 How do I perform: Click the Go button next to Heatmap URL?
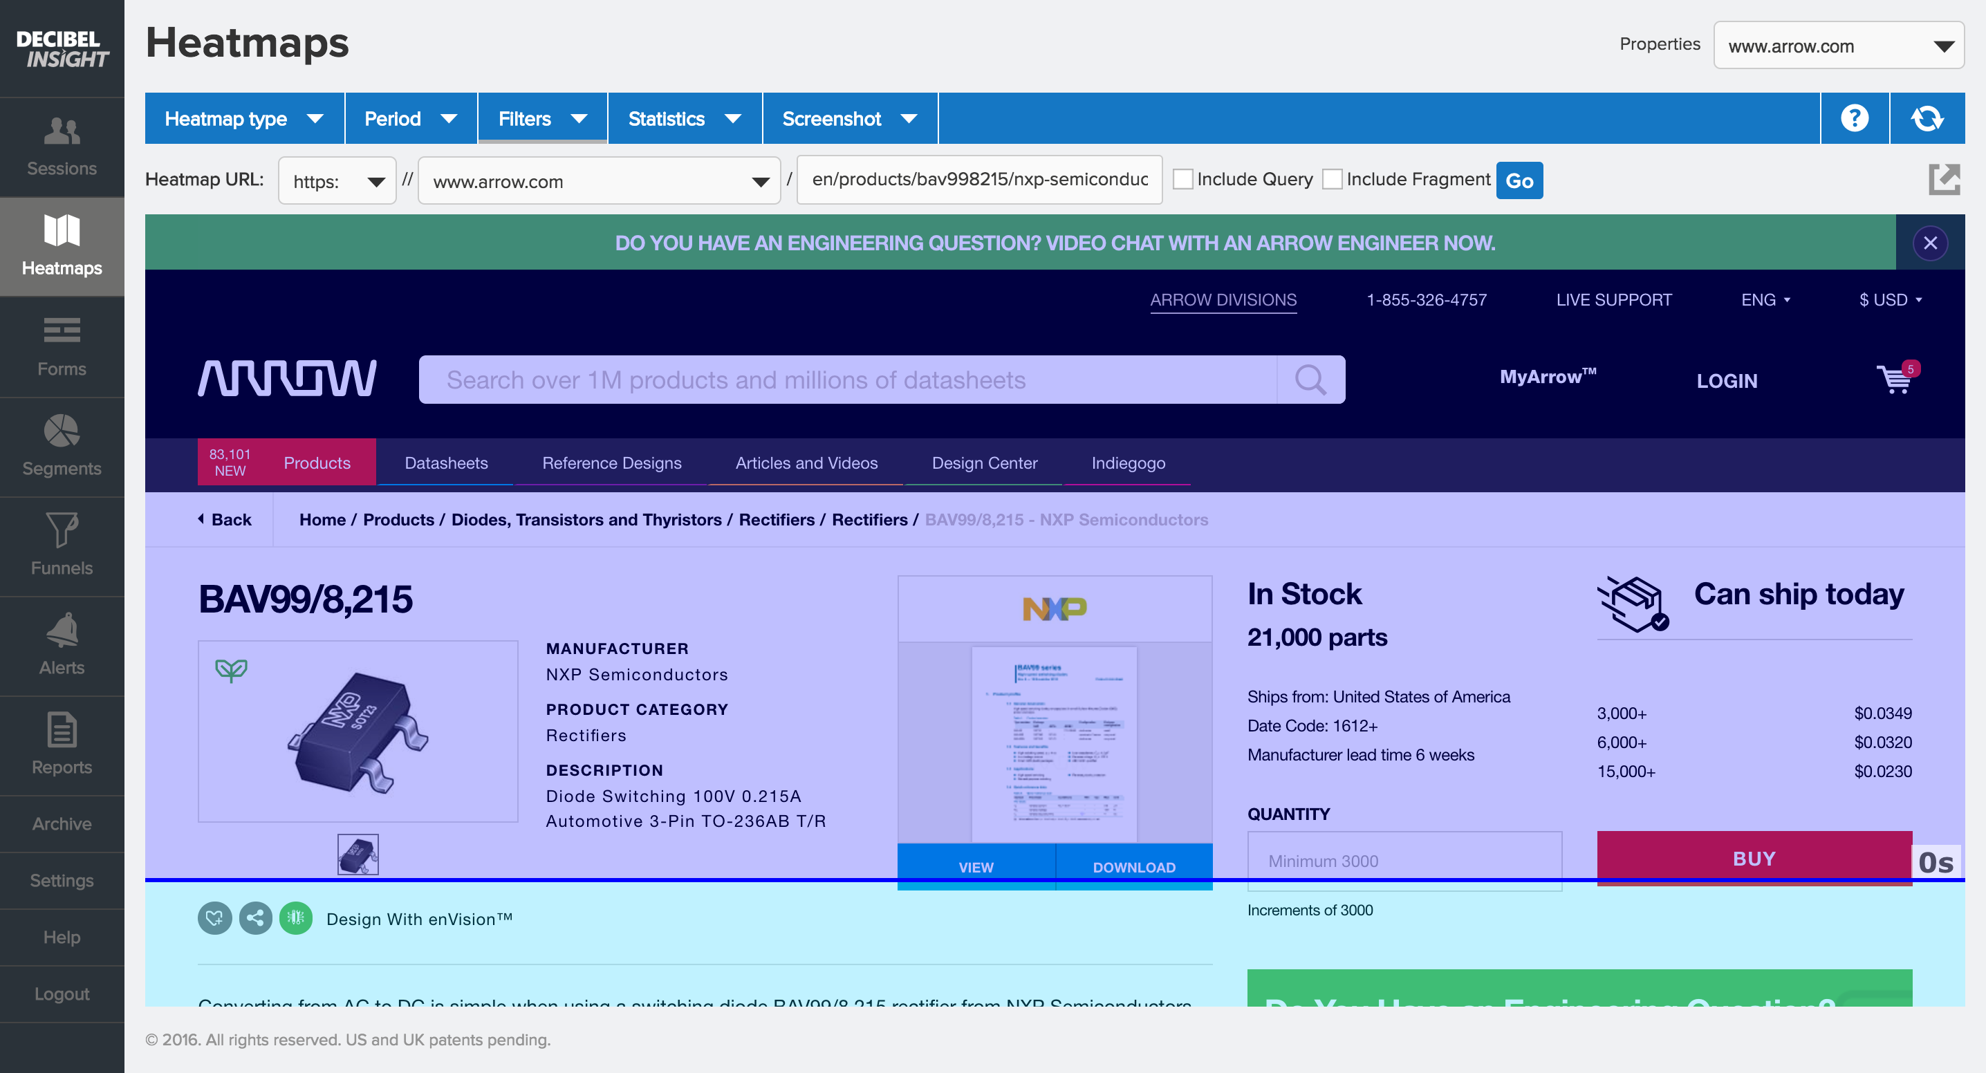[1518, 180]
